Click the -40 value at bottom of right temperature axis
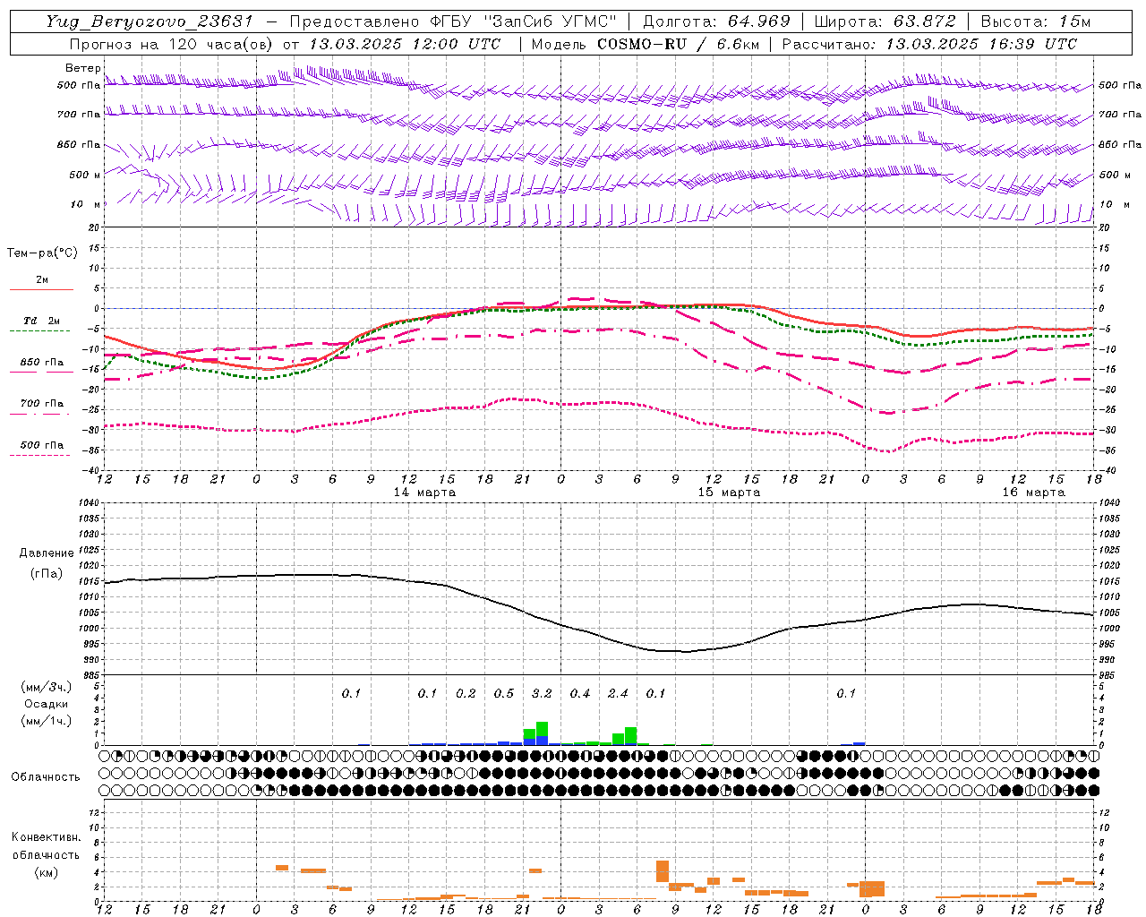Screen dimensions: 1146x917 point(1107,471)
